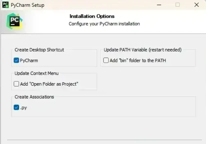Click the "Installation Options" heading

92,16
